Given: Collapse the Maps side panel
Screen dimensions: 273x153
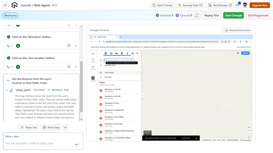Looking at the screenshot, I should click(x=142, y=95).
